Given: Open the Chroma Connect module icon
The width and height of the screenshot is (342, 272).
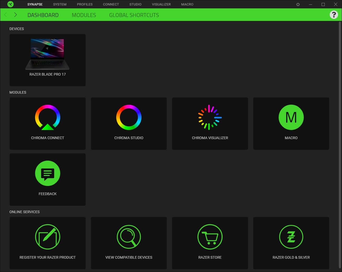Looking at the screenshot, I should (x=48, y=117).
